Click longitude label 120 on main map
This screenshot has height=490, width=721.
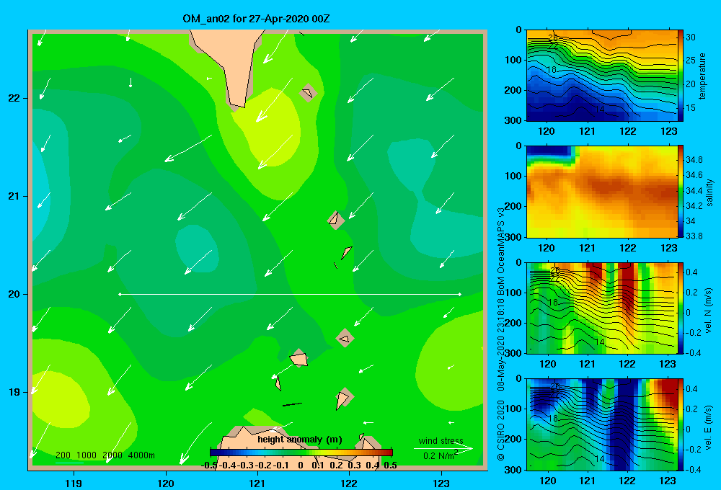(166, 483)
